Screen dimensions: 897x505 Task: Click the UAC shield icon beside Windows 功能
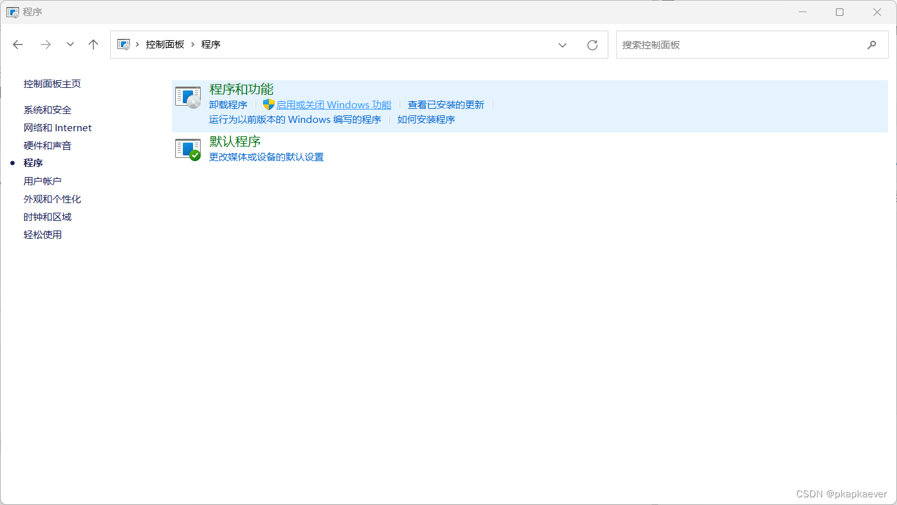(269, 104)
